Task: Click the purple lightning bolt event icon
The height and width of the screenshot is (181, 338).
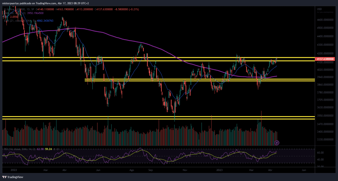Action: (277, 142)
